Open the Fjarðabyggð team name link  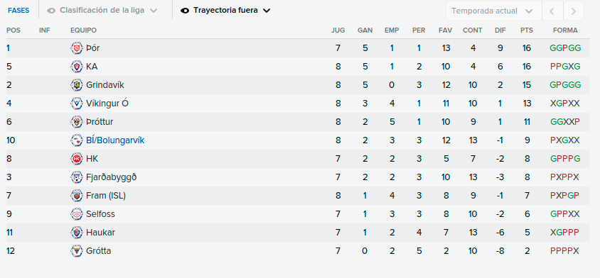112,177
